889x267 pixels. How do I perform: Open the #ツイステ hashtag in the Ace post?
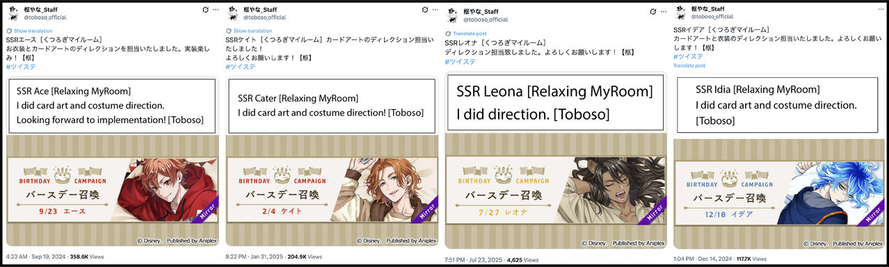pyautogui.click(x=20, y=67)
